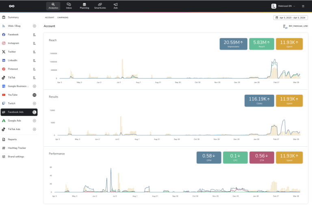Screen dimensions: 312x206
Task: Open the Ads section in top navigation
Action: pos(116,6)
